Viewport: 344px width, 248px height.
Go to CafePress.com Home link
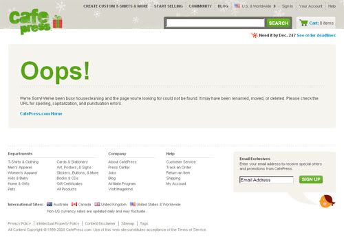pyautogui.click(x=41, y=113)
